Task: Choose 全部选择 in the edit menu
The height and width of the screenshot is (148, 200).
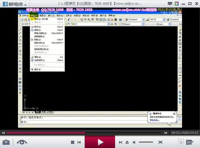Action: coord(47,60)
